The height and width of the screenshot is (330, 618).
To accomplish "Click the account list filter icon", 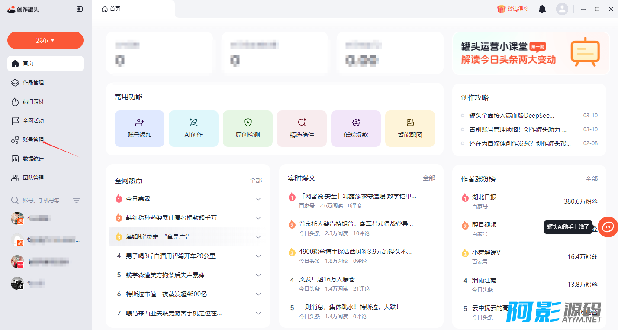I will [x=77, y=201].
